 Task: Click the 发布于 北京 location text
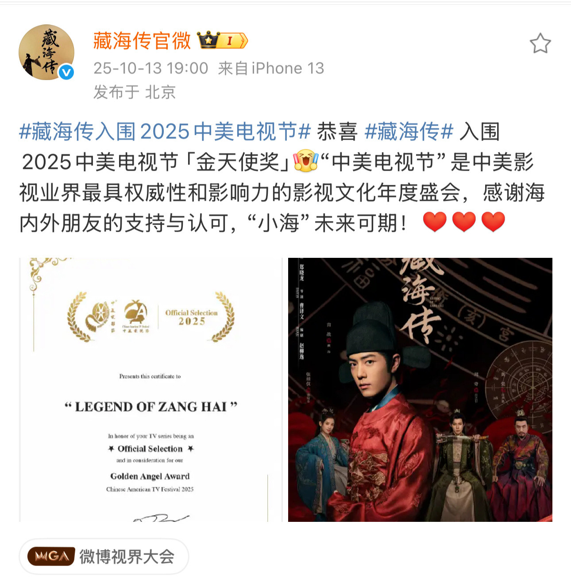tap(135, 92)
